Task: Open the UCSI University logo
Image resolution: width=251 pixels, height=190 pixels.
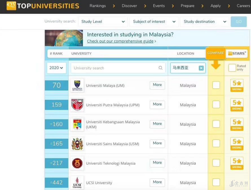Action: click(77, 183)
